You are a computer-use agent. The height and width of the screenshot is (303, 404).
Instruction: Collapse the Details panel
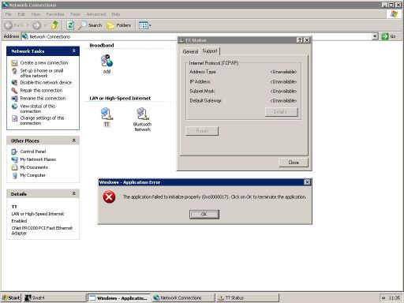(x=74, y=193)
